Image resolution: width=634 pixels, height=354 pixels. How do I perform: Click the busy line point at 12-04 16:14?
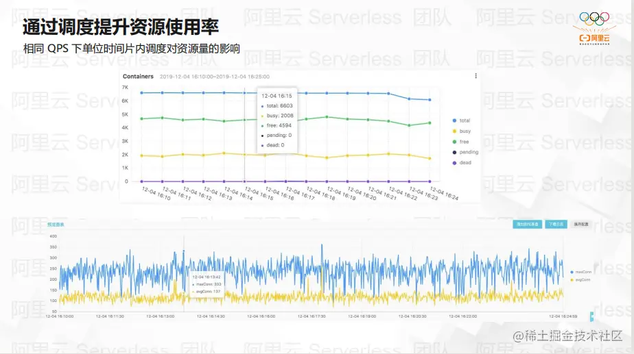click(x=224, y=153)
